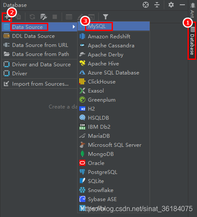Select SQLite data source

point(113,181)
